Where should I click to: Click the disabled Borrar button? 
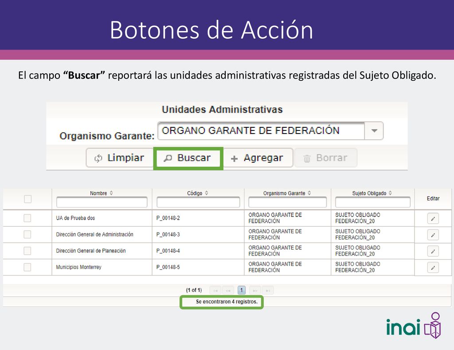tap(326, 158)
